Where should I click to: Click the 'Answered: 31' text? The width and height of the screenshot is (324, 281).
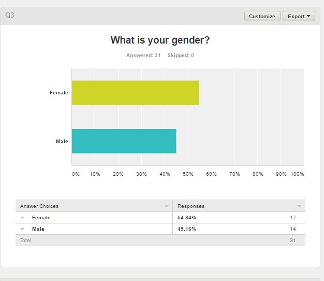coord(143,55)
